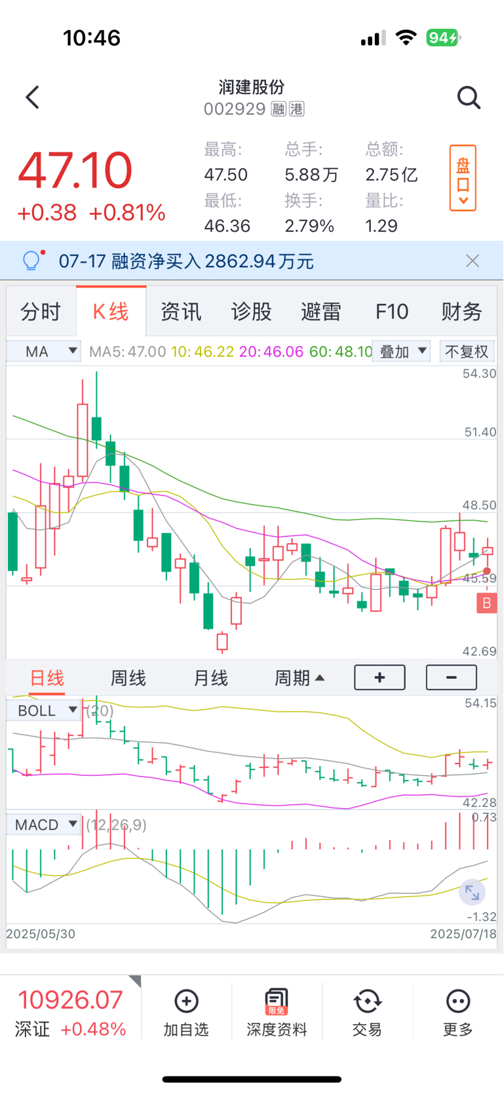Tap the fullscreen expand chart icon
Viewport: 504px width, 1093px height.
point(472,892)
